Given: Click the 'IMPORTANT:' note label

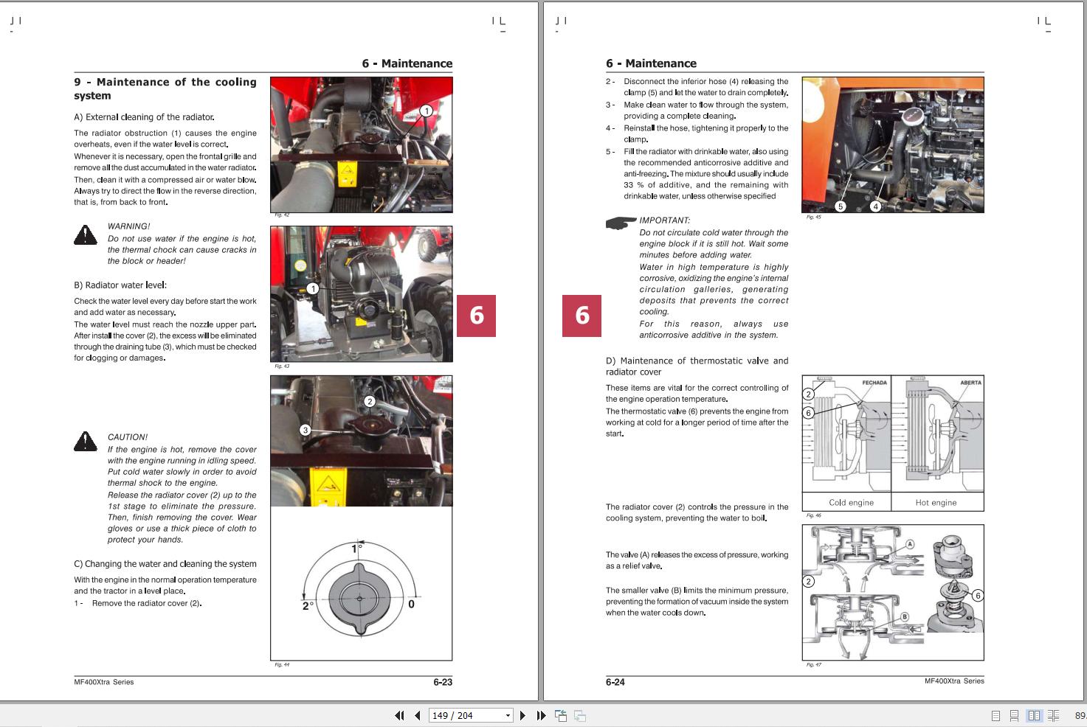Looking at the screenshot, I should 665,220.
